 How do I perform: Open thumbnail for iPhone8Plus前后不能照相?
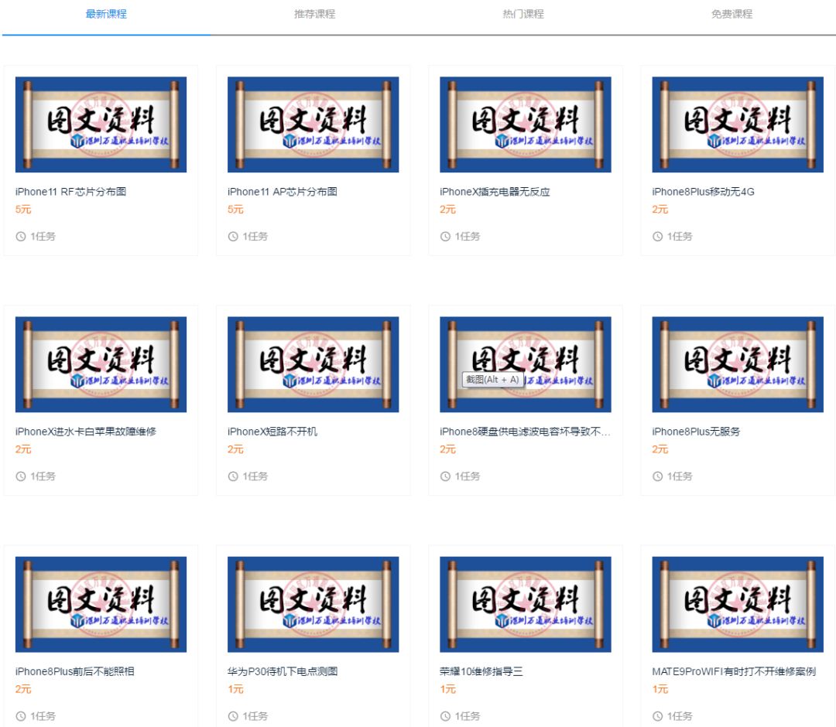(101, 605)
